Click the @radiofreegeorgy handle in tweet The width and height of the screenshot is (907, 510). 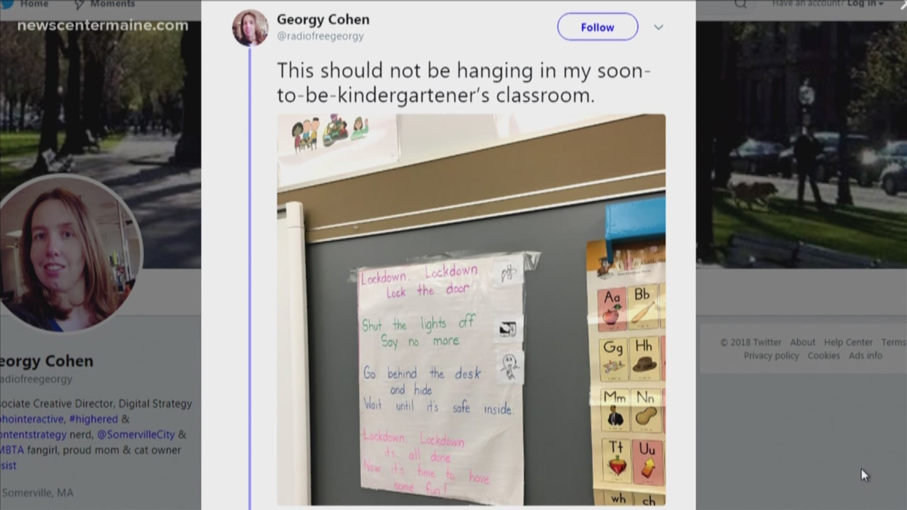(x=320, y=36)
